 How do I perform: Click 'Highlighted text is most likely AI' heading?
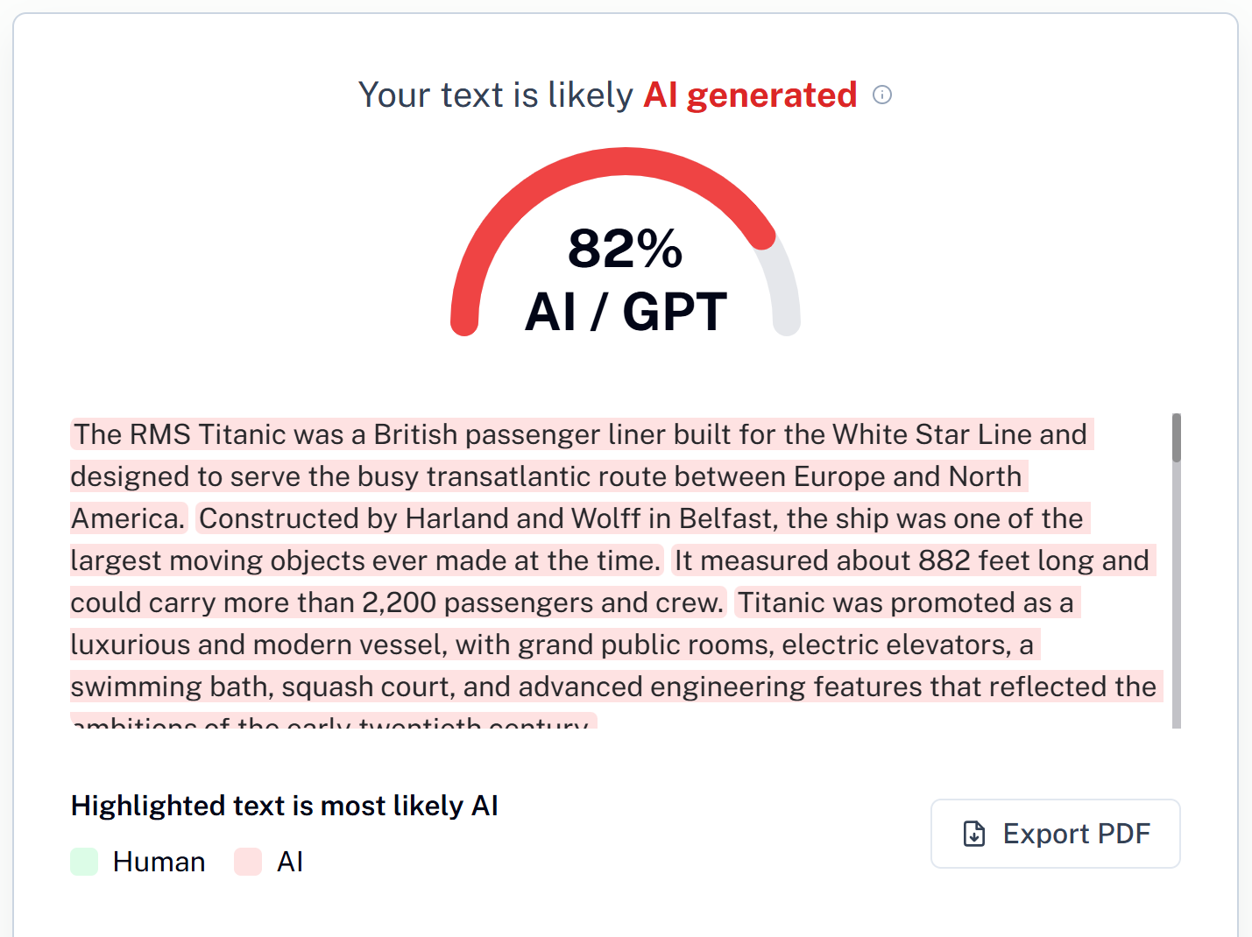coord(285,806)
